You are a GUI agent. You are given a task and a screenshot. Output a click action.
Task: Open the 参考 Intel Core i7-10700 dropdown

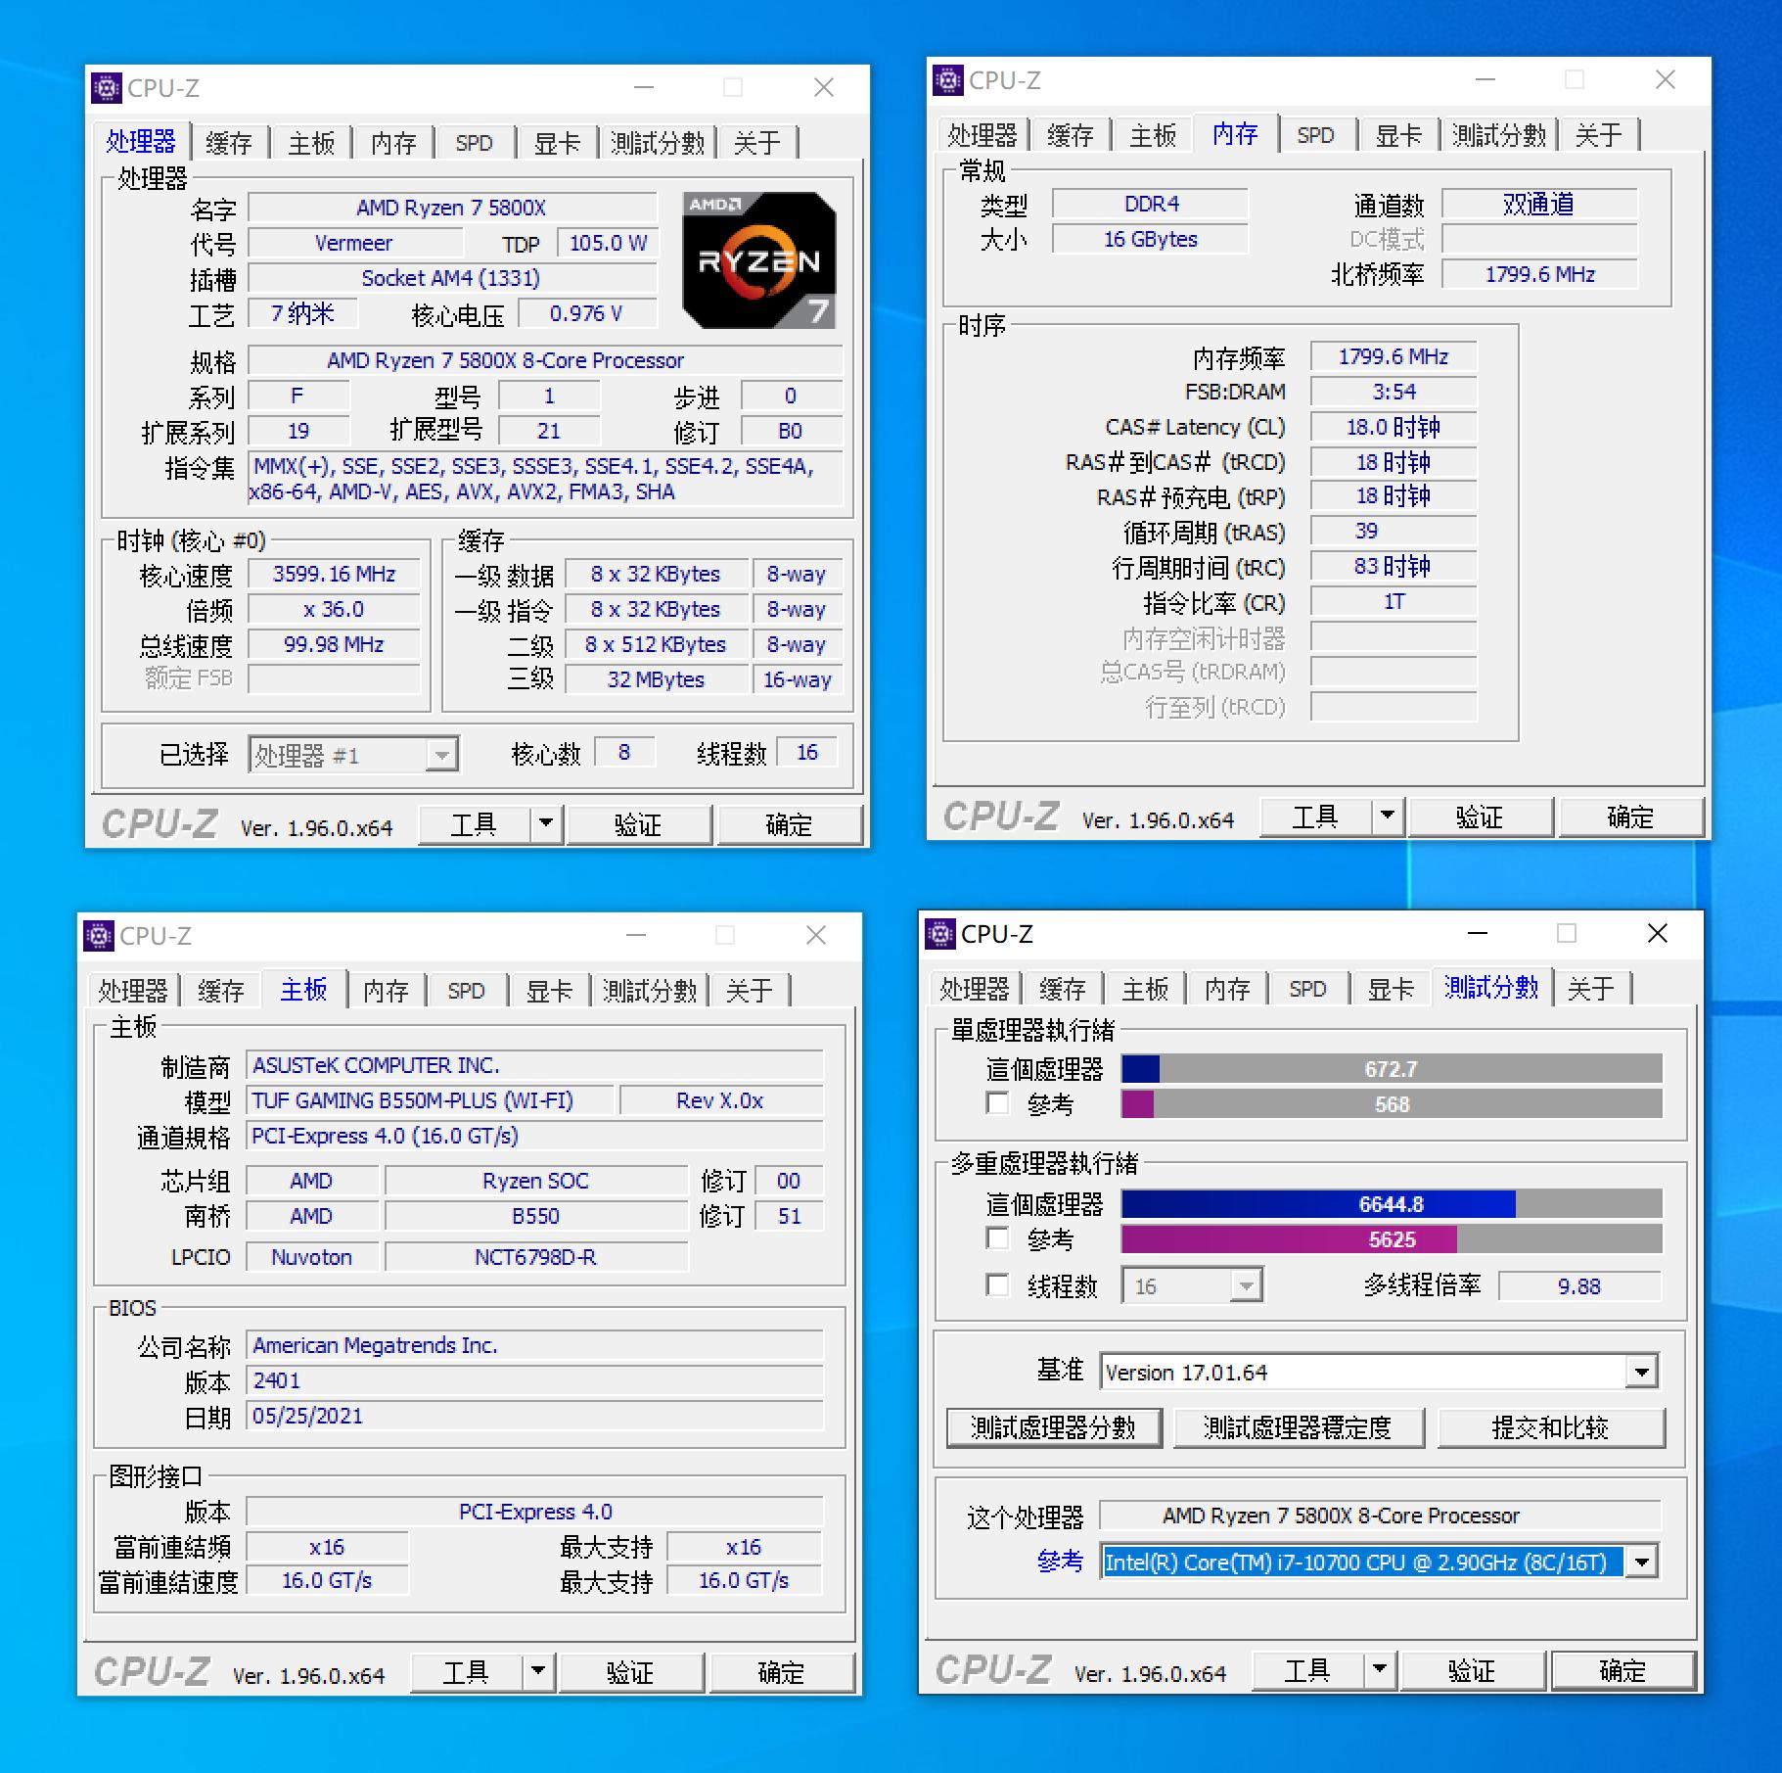(x=1643, y=1562)
